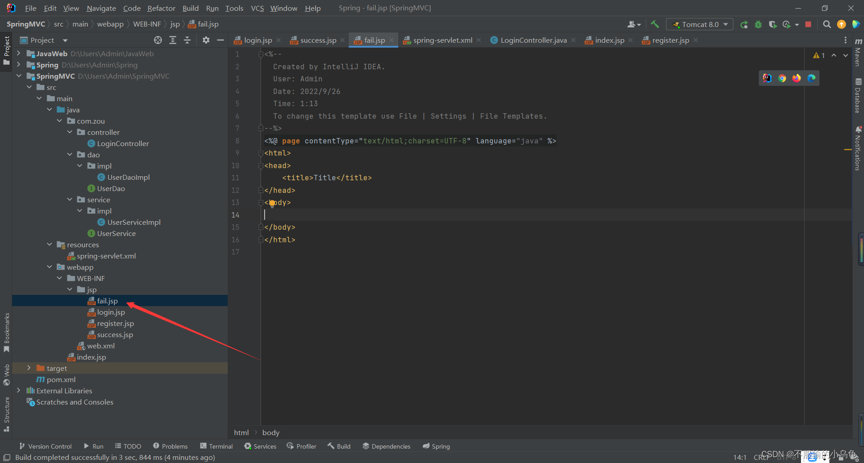Click the warning count indicator
Viewport: 864px width, 463px height.
pyautogui.click(x=819, y=55)
